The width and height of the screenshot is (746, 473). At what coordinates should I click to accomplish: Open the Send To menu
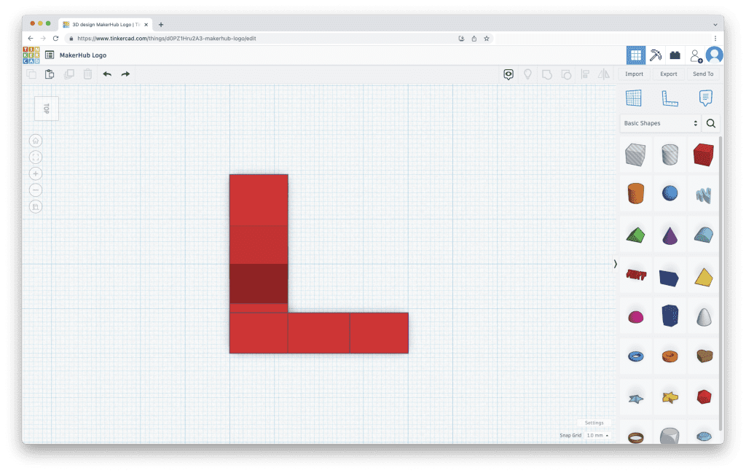(703, 74)
